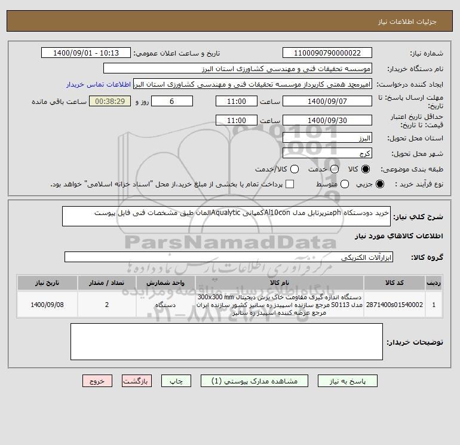460x445 pixels.
Task: Click the request creator name field
Action: coord(253,84)
